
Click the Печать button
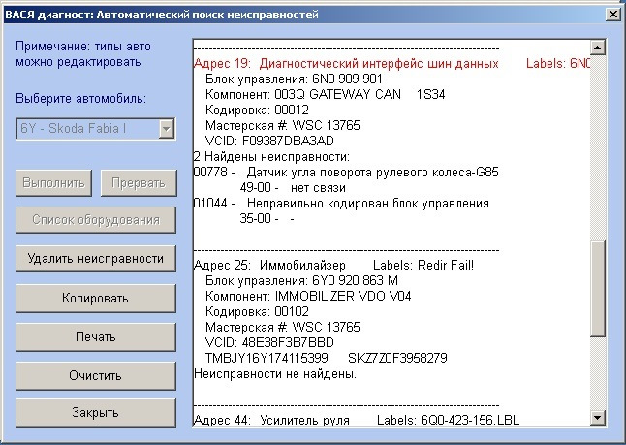(x=95, y=337)
